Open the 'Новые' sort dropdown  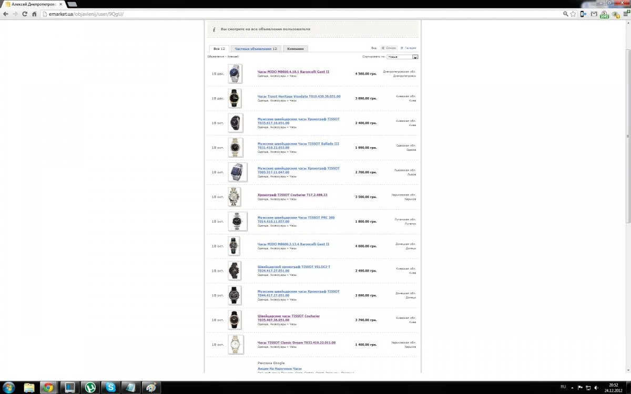(x=403, y=57)
